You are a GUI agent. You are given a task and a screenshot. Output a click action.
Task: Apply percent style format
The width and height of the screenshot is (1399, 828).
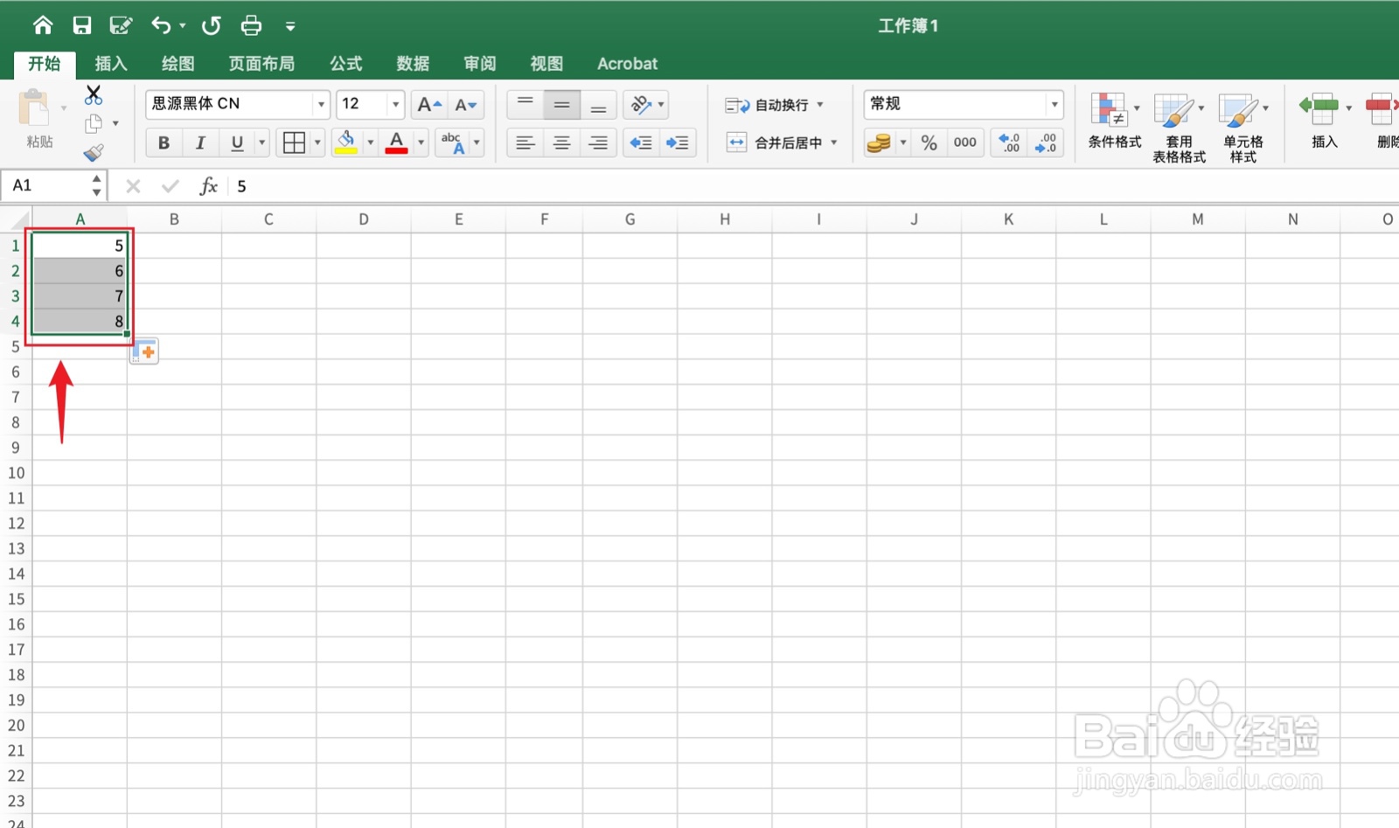[929, 143]
